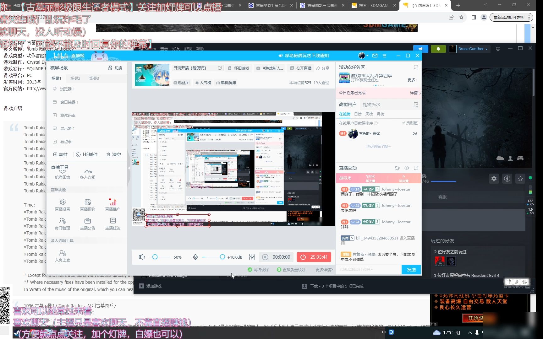
Task: Favorite the game with Steam star icon
Action: tap(520, 179)
